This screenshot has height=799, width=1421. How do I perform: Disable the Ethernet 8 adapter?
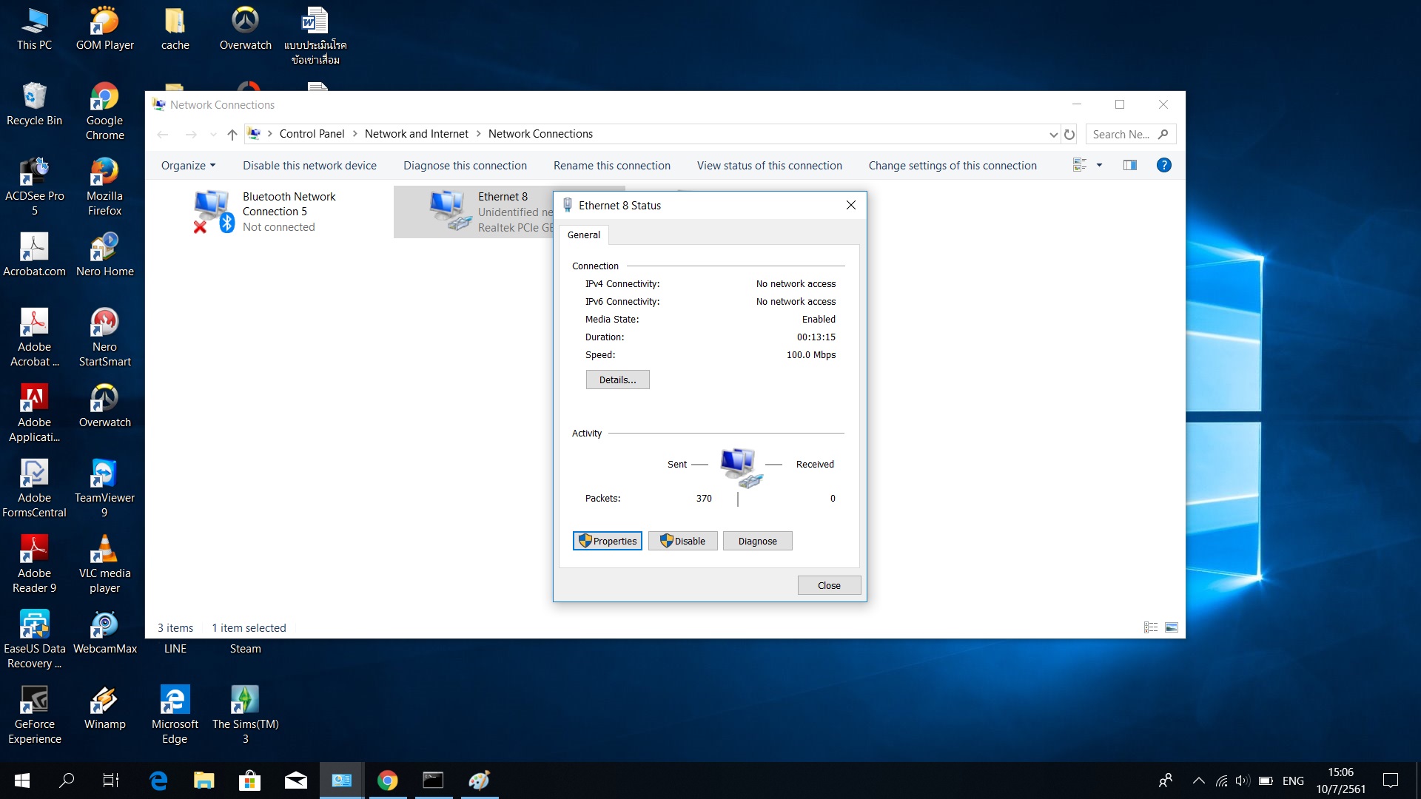pos(682,541)
